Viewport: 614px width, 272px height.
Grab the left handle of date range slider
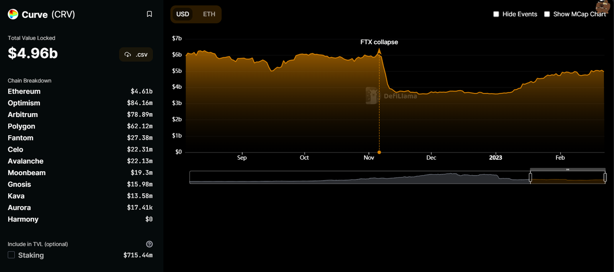(531, 177)
